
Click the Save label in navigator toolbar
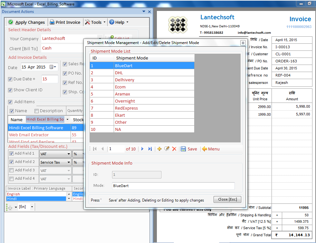pos(192,149)
